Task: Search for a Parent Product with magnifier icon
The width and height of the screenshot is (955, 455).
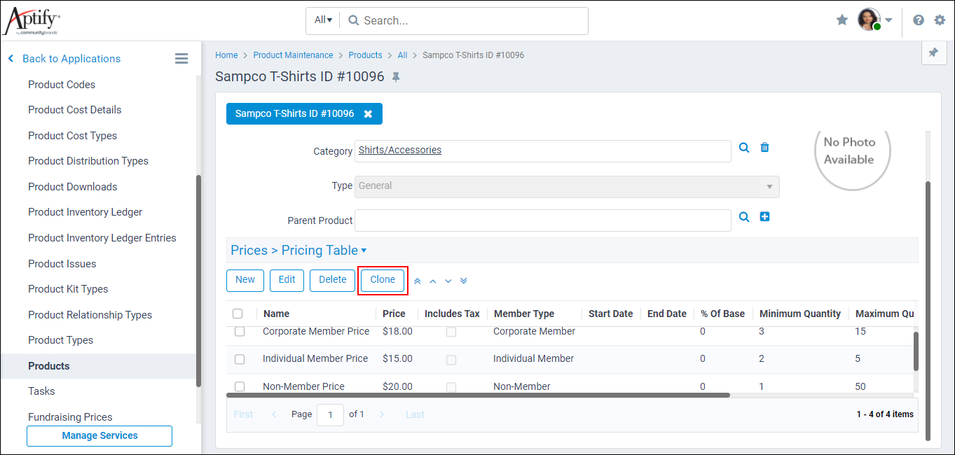Action: 744,217
